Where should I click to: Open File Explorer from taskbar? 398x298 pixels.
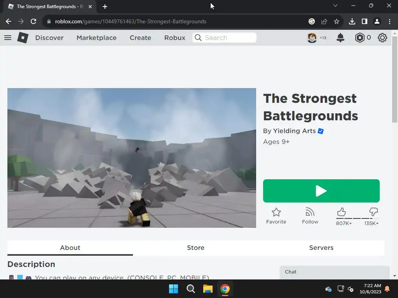pyautogui.click(x=208, y=289)
